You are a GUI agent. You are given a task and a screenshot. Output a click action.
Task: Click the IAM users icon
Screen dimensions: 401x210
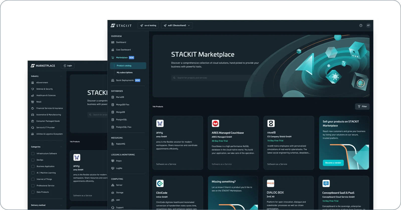(x=113, y=200)
